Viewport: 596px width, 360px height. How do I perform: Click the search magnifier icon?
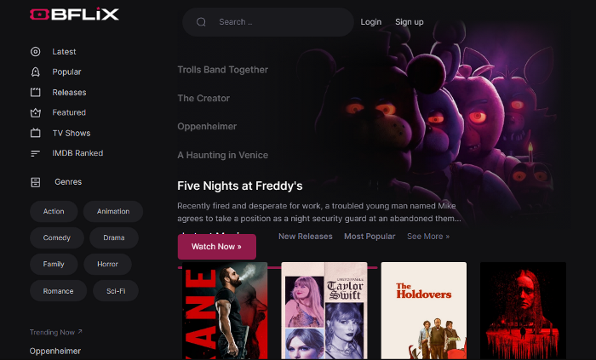pos(201,22)
